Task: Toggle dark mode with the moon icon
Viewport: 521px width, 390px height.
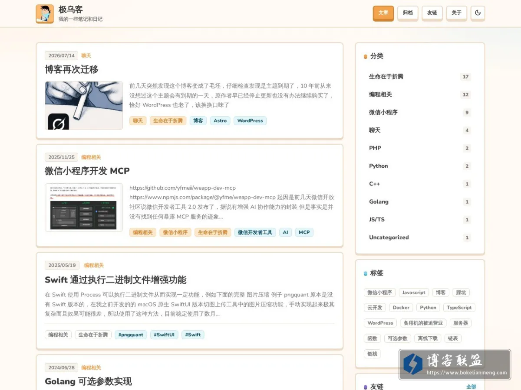Action: click(478, 13)
